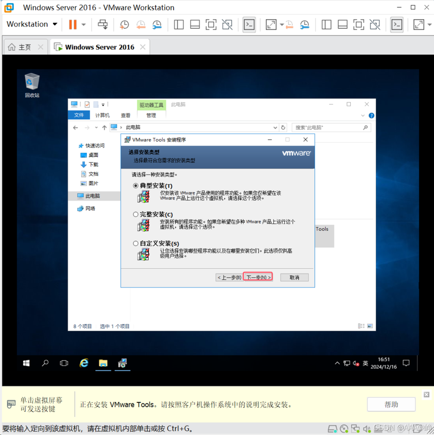Dismiss the VMware Tools install notification bar
Screen dimensions: 434x435
pyautogui.click(x=427, y=395)
